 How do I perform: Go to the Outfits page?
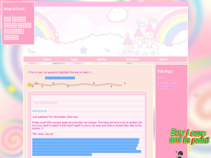(102, 59)
